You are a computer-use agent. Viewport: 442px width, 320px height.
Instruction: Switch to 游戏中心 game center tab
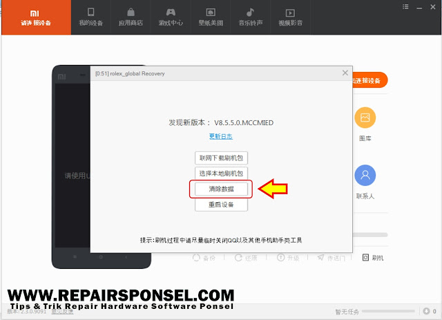pyautogui.click(x=171, y=17)
